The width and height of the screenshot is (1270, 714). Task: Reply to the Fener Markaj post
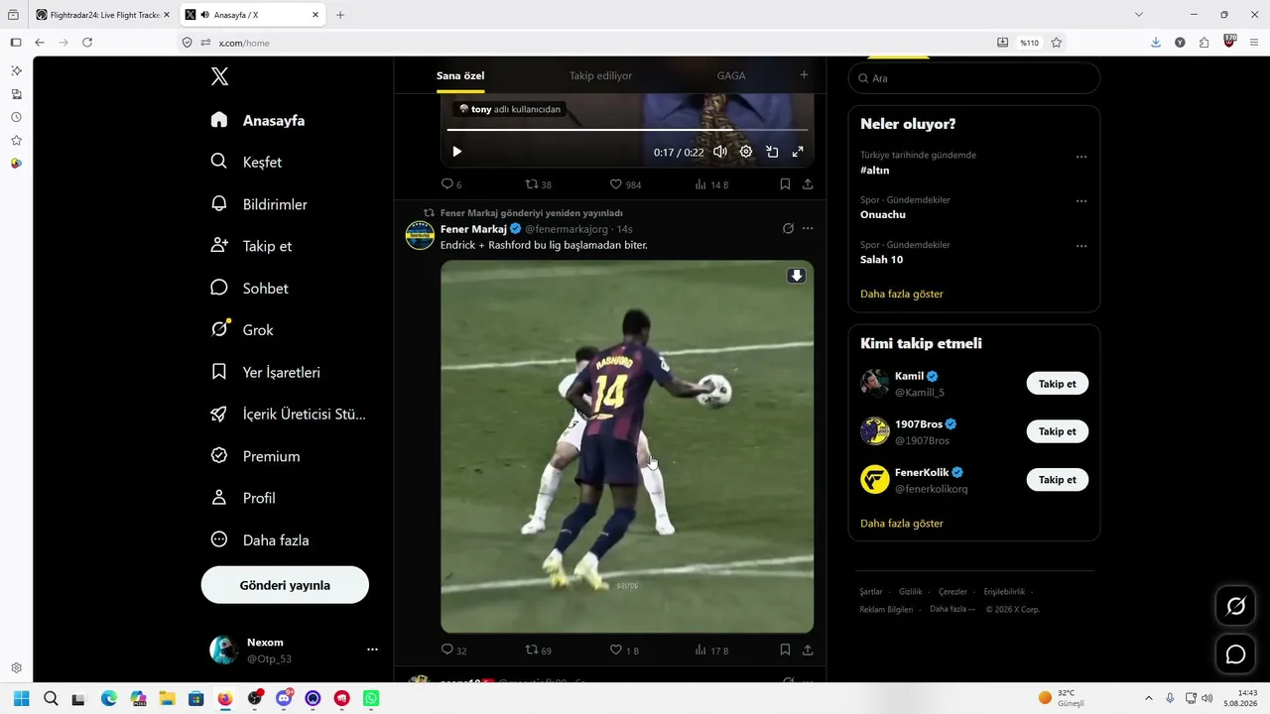tap(453, 651)
